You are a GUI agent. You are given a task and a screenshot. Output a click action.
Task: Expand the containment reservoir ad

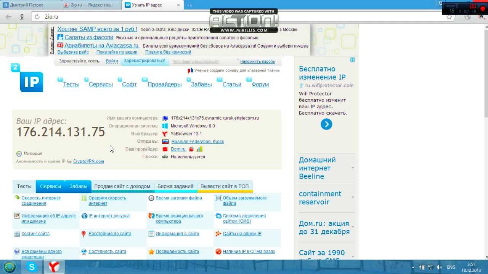point(326,198)
